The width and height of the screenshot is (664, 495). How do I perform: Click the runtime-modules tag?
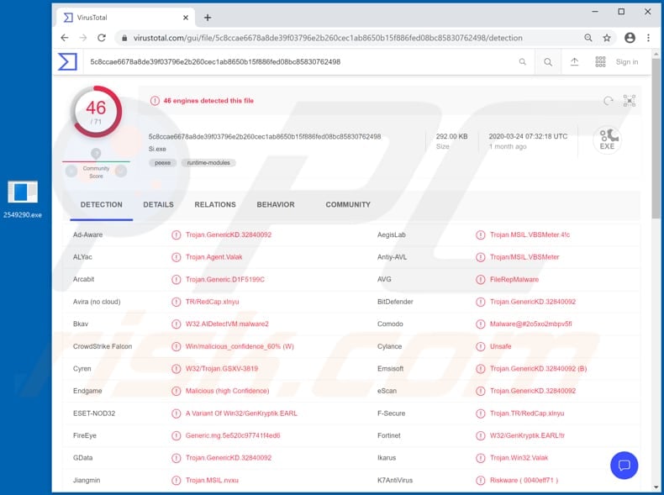click(x=208, y=162)
